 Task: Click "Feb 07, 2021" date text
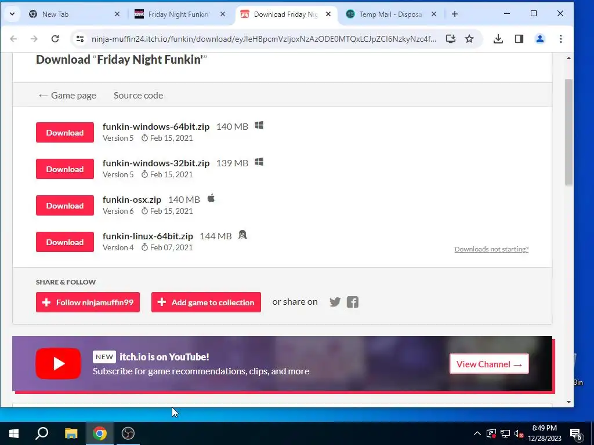coord(171,247)
